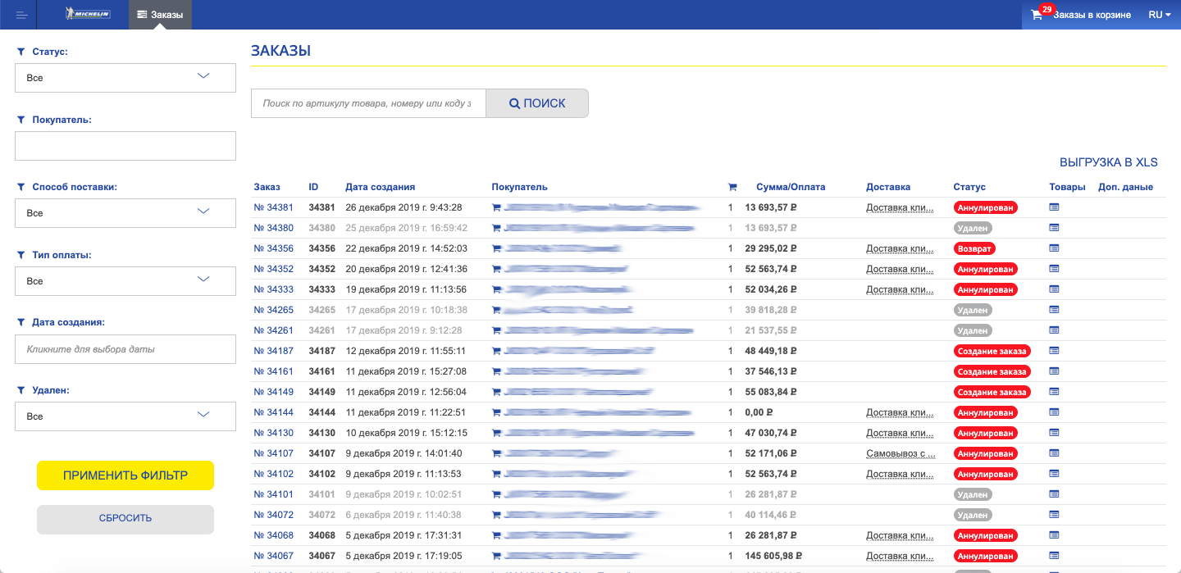Expand the Удален filter dropdown
Image resolution: width=1181 pixels, height=573 pixels.
125,416
